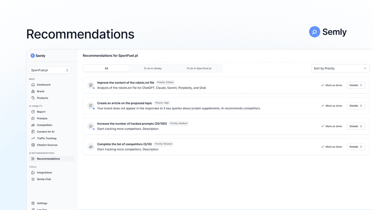Open Details for tracked prompts recommendation
Screen dimensions: 373x210
(356, 127)
